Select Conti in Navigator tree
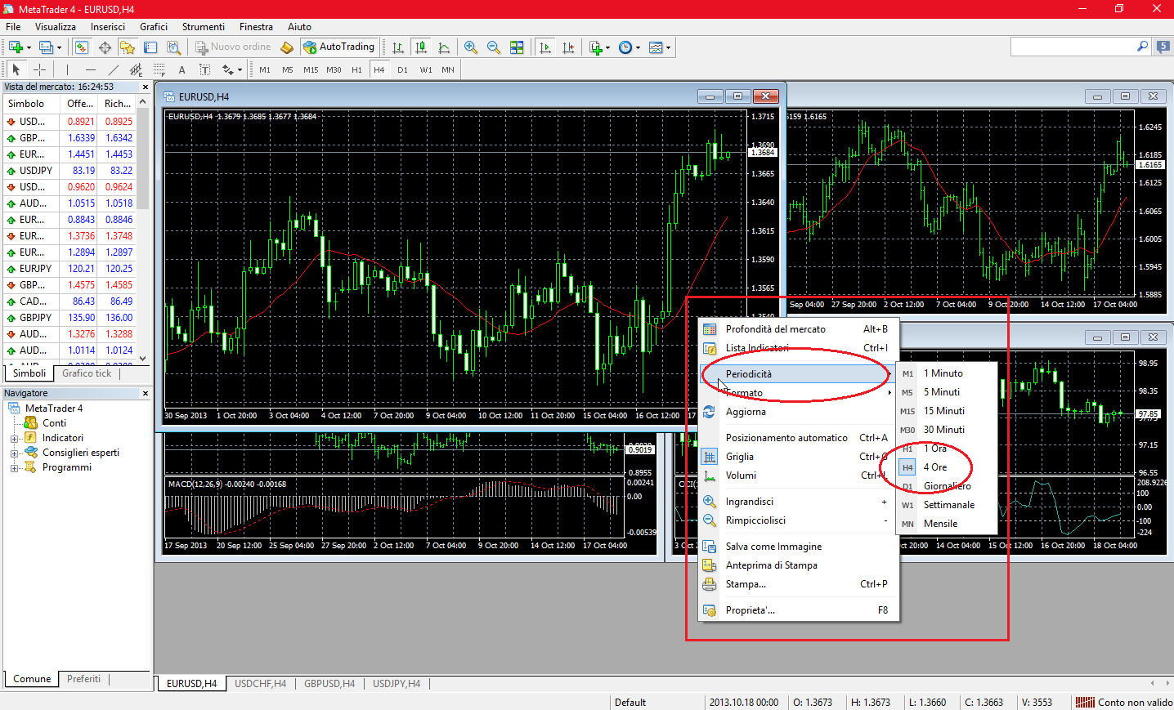This screenshot has height=710, width=1174. click(54, 423)
